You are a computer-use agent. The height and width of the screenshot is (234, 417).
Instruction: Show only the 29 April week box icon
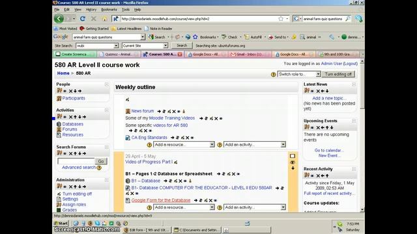tap(293, 156)
